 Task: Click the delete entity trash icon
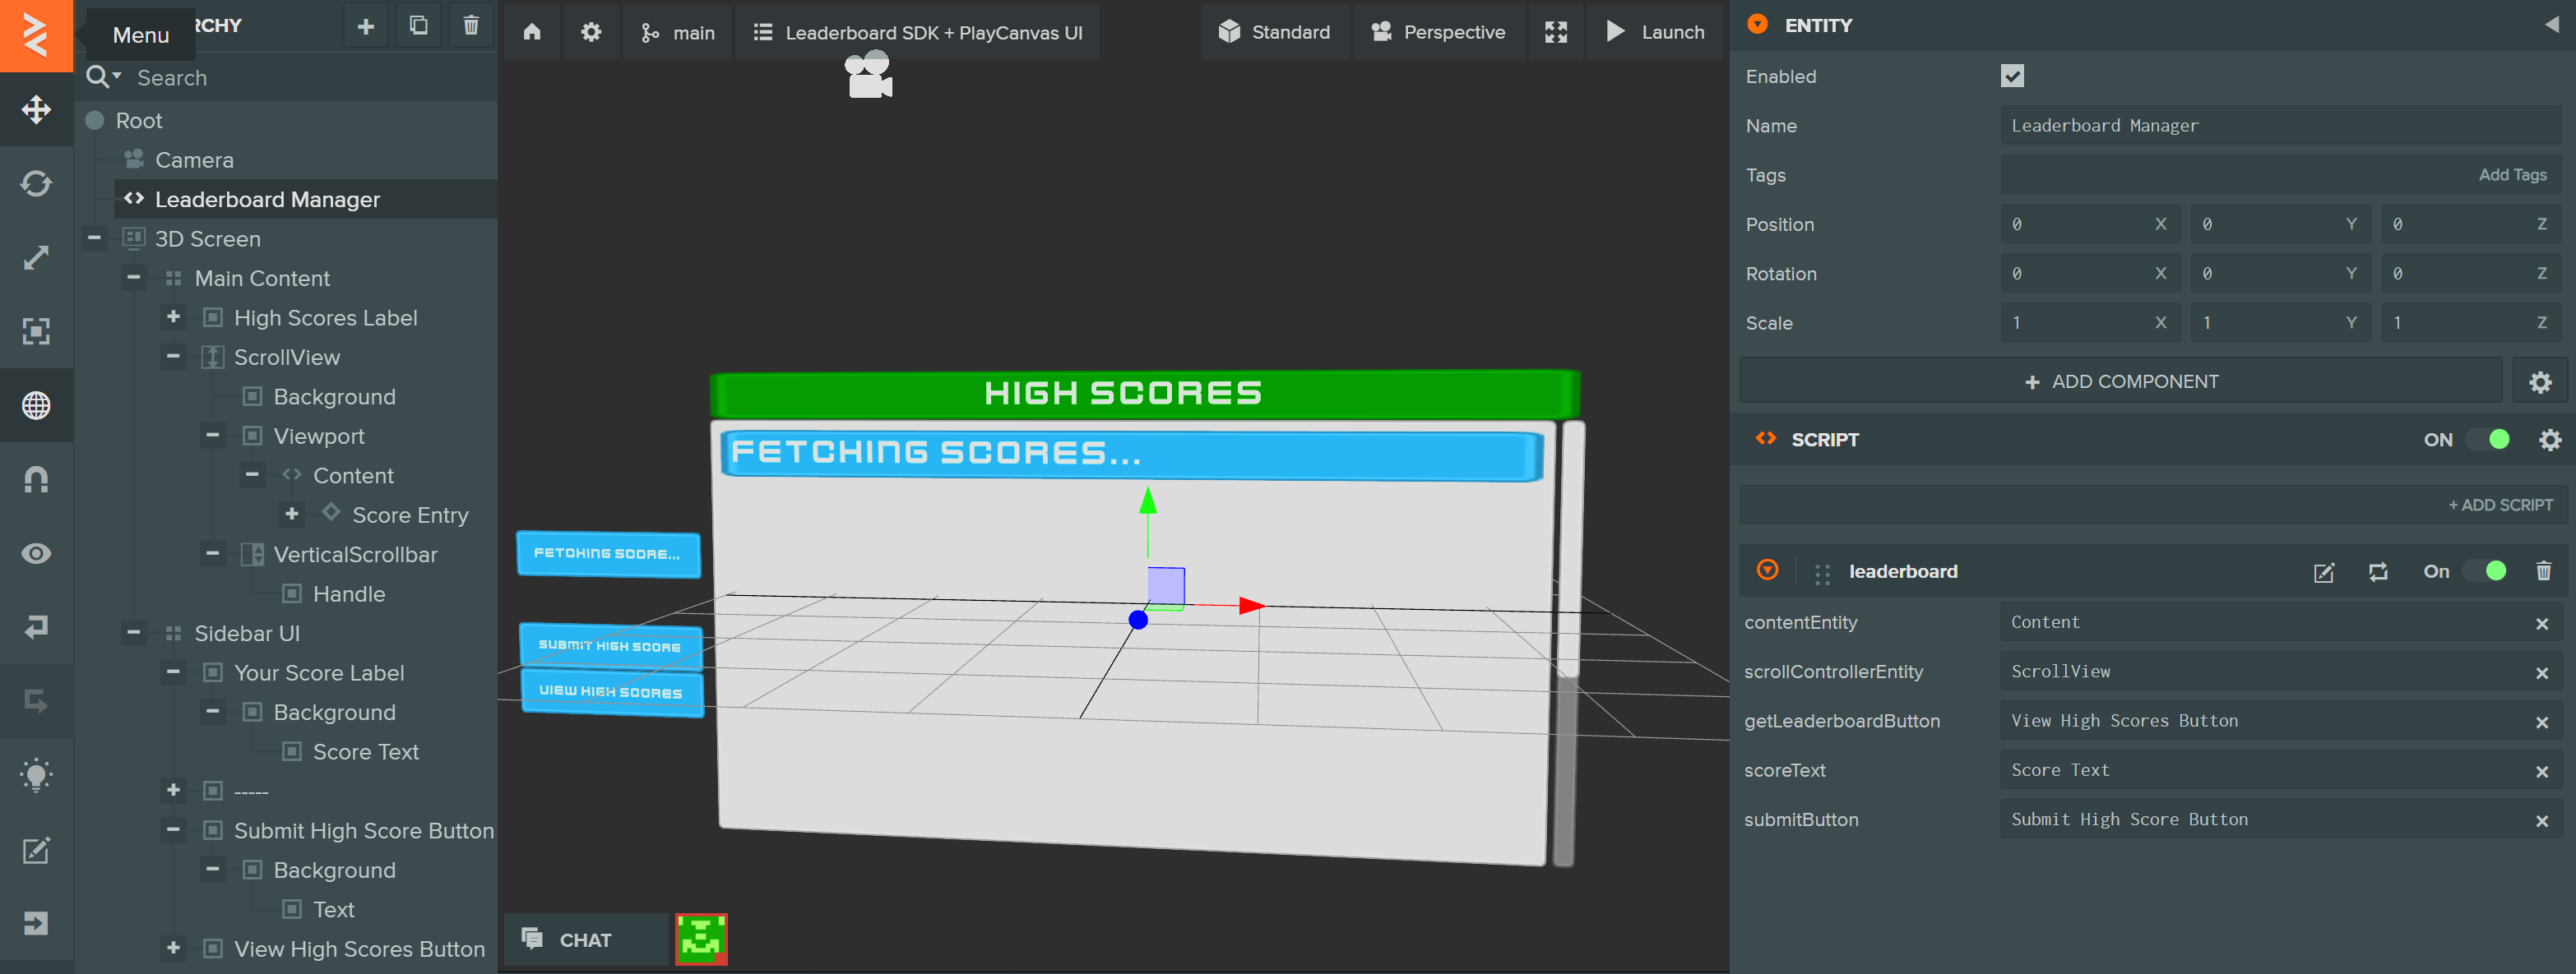coord(471,26)
